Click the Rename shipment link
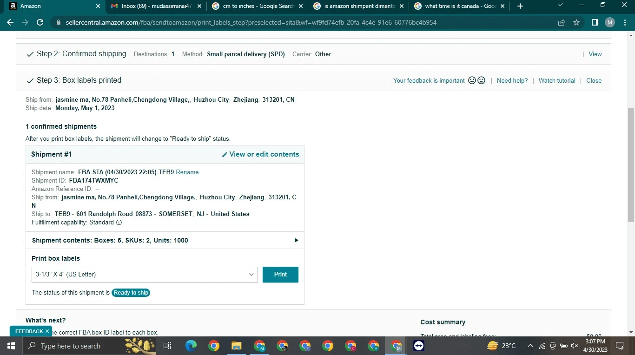The image size is (635, 355). 187,172
